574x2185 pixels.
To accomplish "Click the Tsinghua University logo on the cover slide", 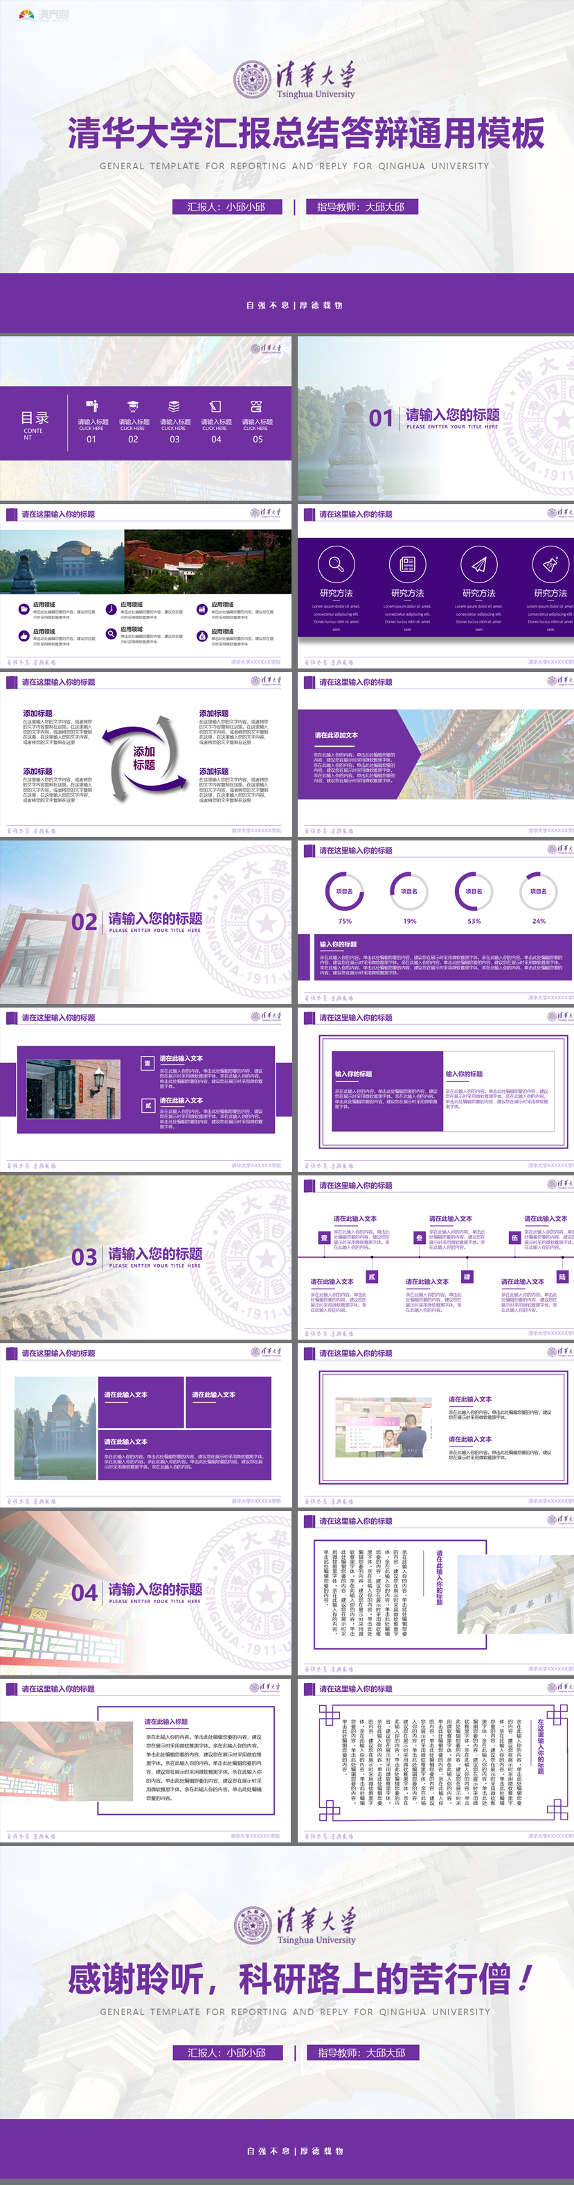I will [295, 80].
